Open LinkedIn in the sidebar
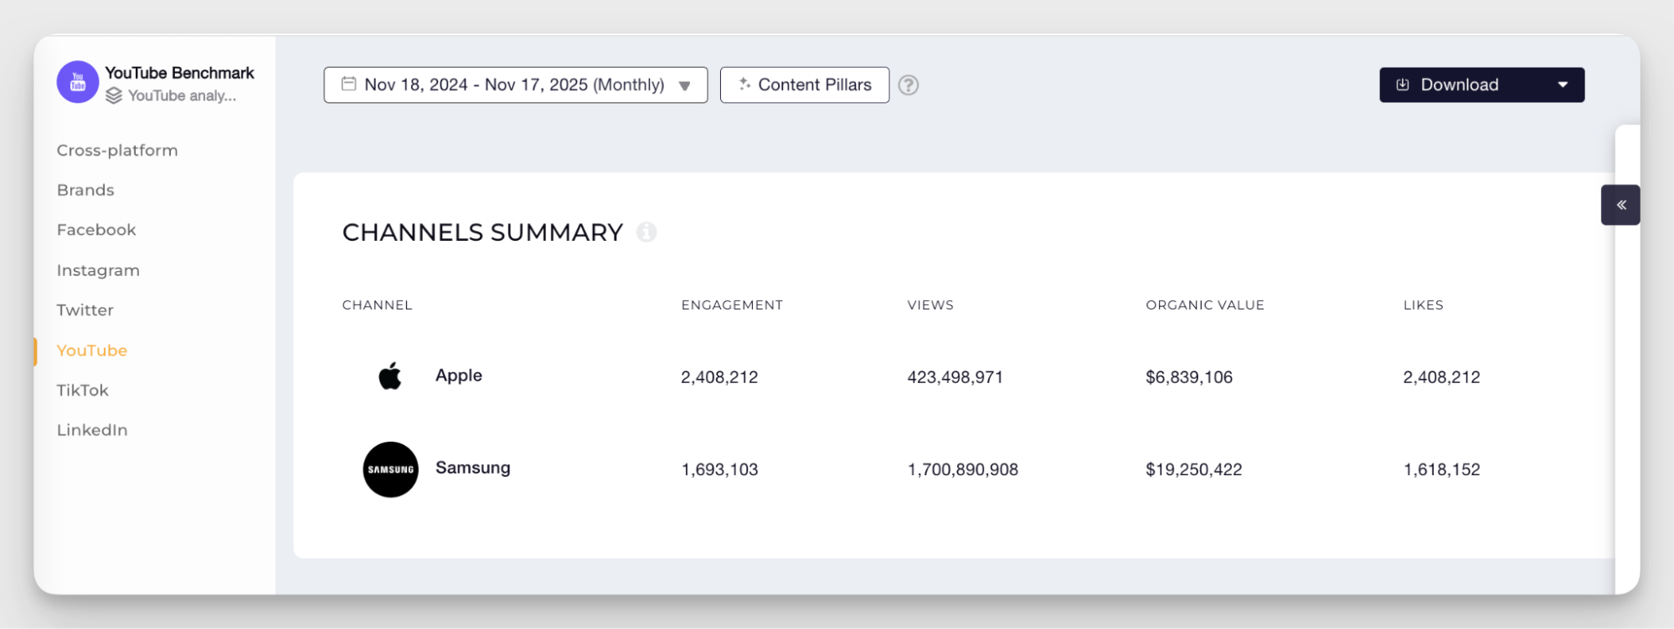The height and width of the screenshot is (629, 1674). coord(92,430)
